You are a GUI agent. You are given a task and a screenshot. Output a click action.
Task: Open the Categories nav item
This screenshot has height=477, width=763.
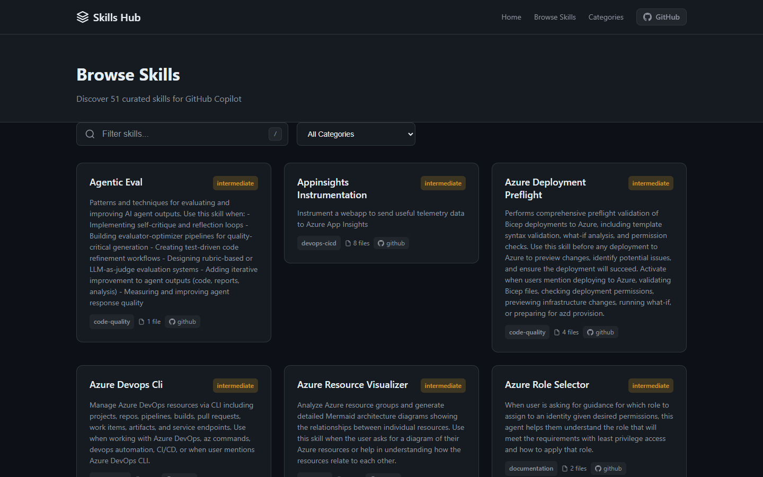click(606, 17)
